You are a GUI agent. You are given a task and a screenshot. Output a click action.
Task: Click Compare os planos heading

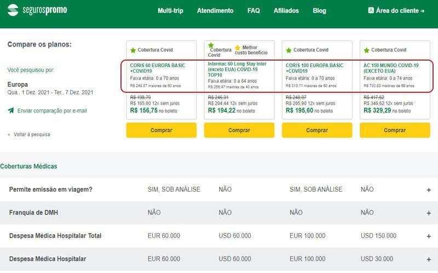[39, 44]
